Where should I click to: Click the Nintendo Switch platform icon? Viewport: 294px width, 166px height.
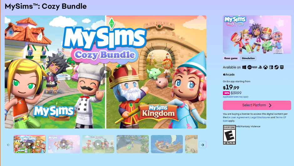[271, 68]
